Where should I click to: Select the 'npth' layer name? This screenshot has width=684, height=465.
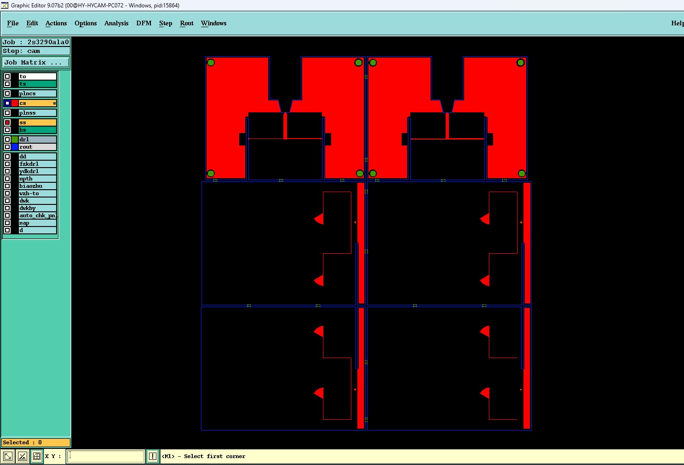coord(38,179)
